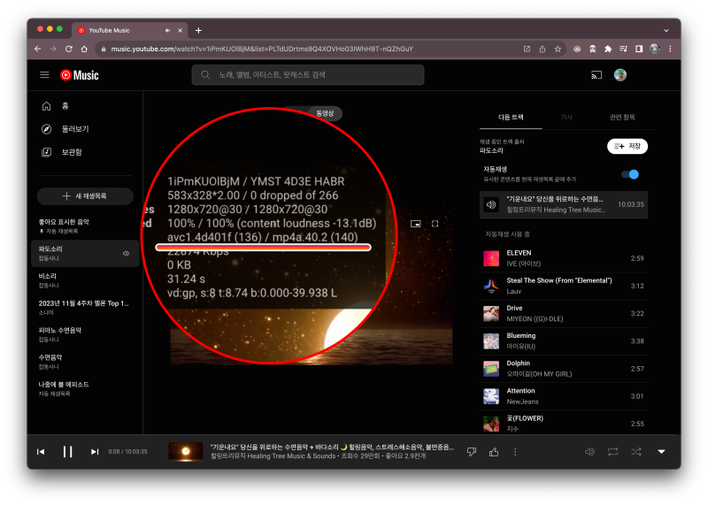The width and height of the screenshot is (708, 505).
Task: Click the YouTube Music logo
Action: click(80, 75)
